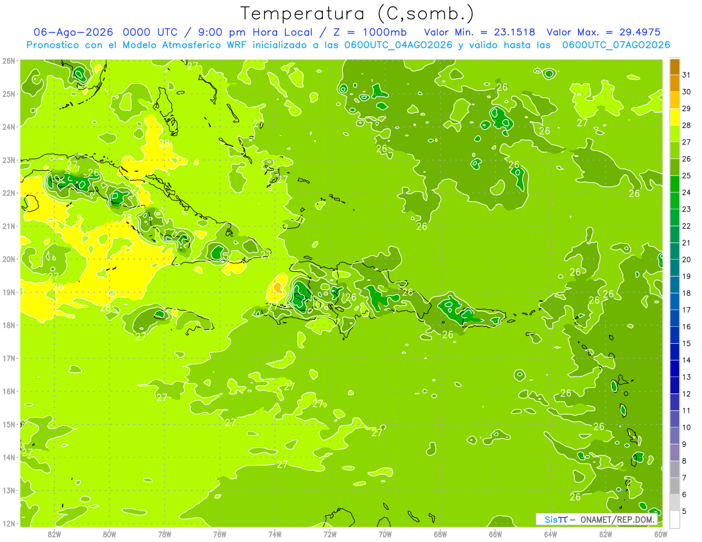
Task: Click colorbar label 14
Action: 686,360
